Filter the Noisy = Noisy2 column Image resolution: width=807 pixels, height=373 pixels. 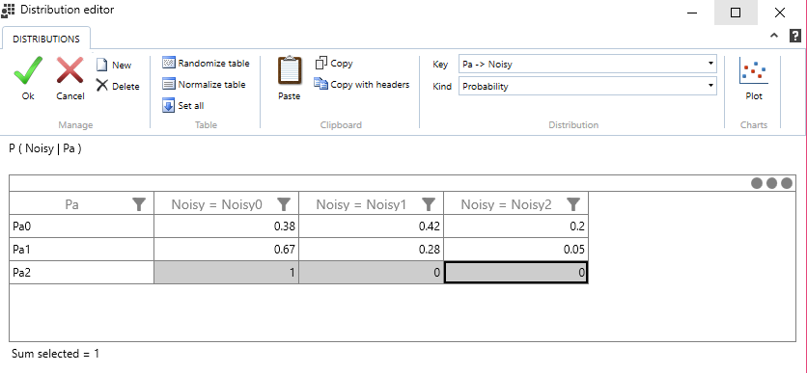tap(573, 204)
